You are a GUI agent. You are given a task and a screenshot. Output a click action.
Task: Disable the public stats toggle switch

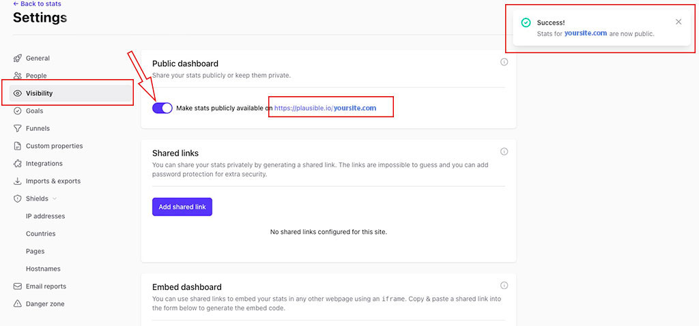162,108
